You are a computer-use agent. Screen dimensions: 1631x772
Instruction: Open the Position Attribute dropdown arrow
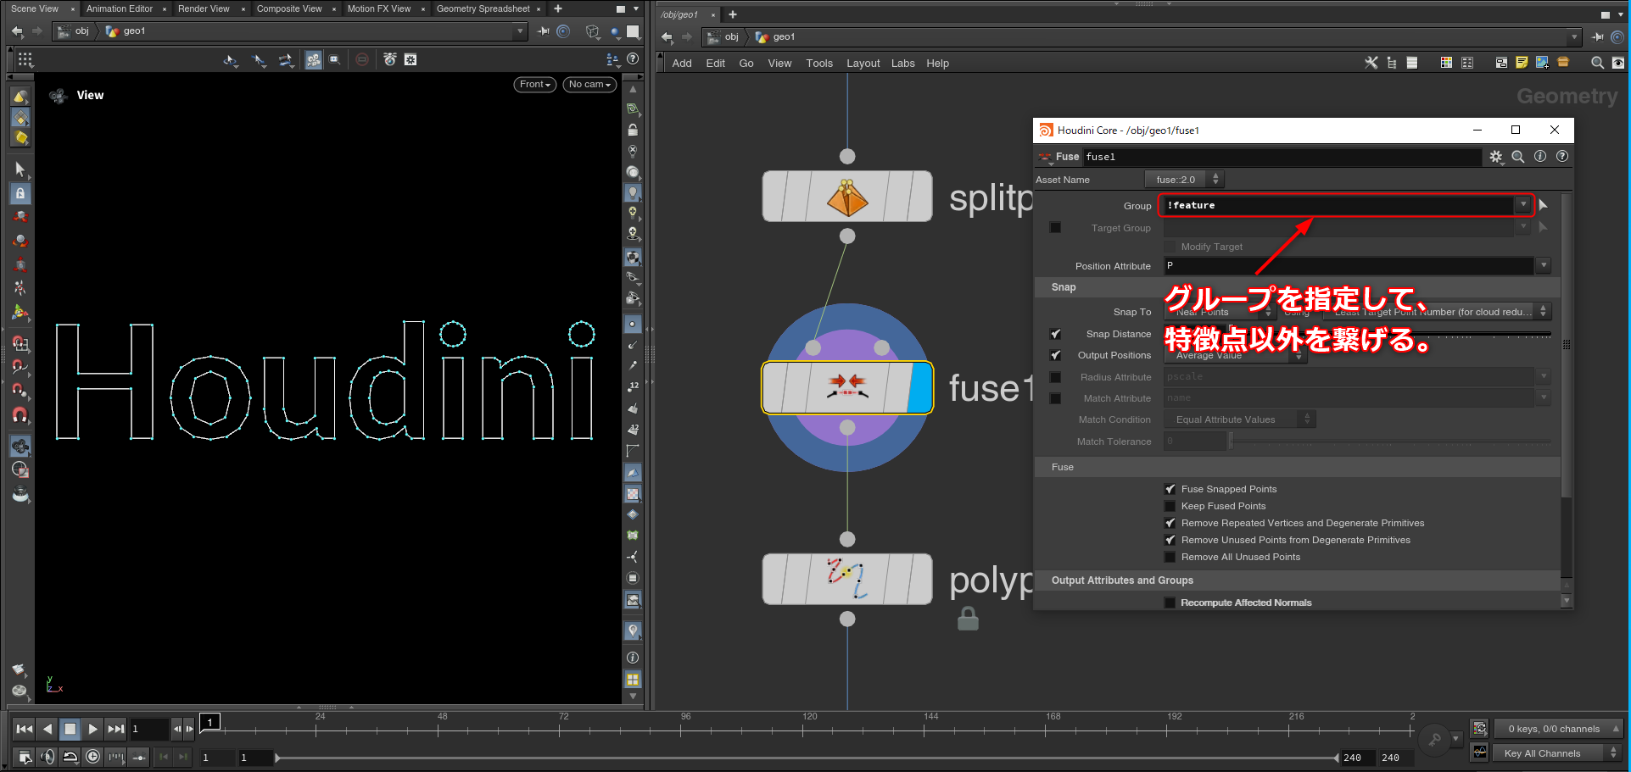(x=1544, y=265)
